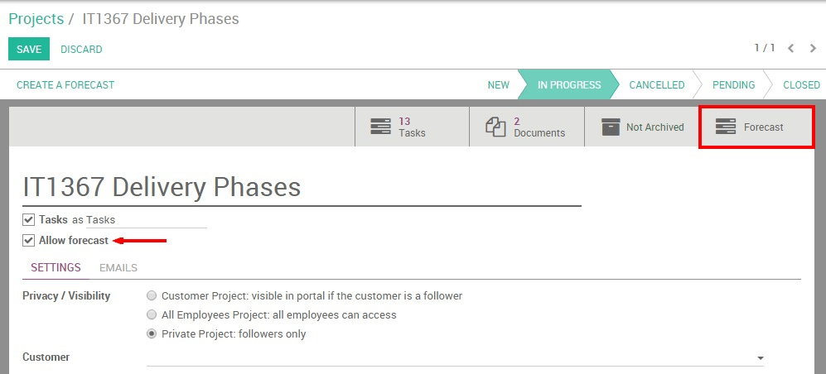
Task: Expand the Customer dropdown arrow
Action: 760,358
